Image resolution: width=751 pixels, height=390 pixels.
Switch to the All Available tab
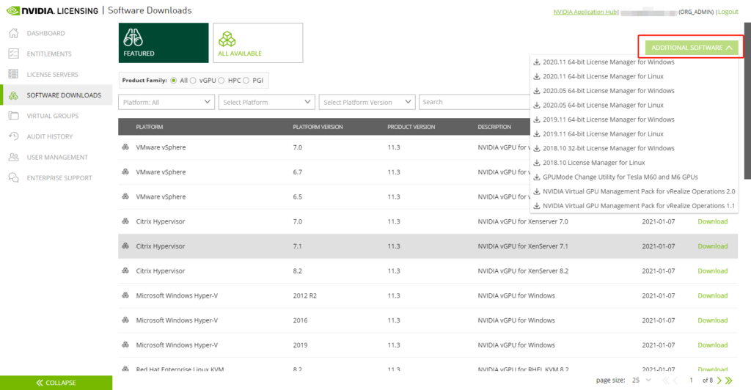point(257,43)
